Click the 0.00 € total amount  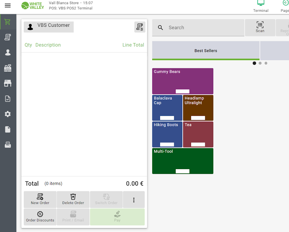tap(134, 184)
